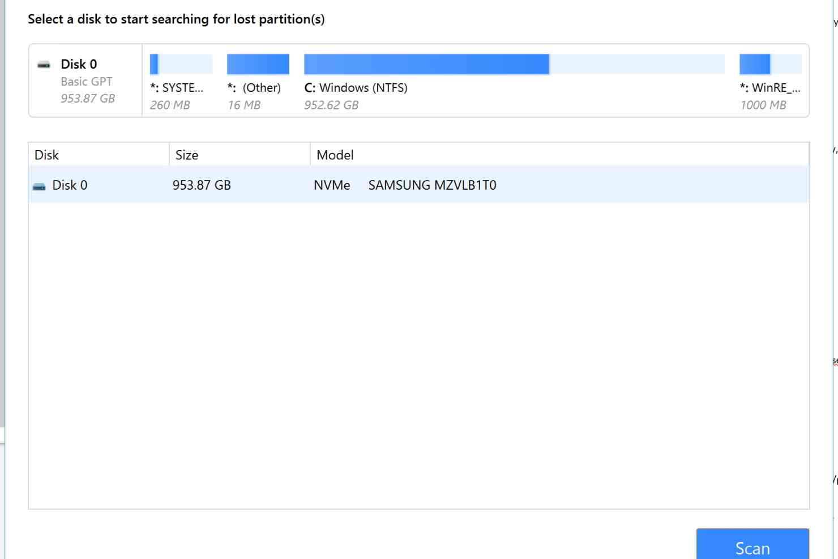Image resolution: width=838 pixels, height=559 pixels.
Task: Click the *: (Other) partition label
Action: click(254, 88)
